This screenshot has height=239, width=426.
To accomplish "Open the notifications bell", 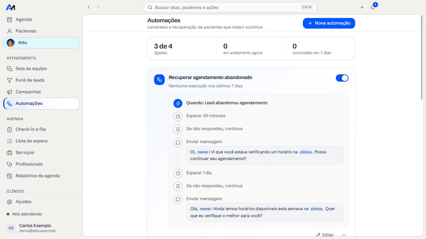I will [x=373, y=7].
